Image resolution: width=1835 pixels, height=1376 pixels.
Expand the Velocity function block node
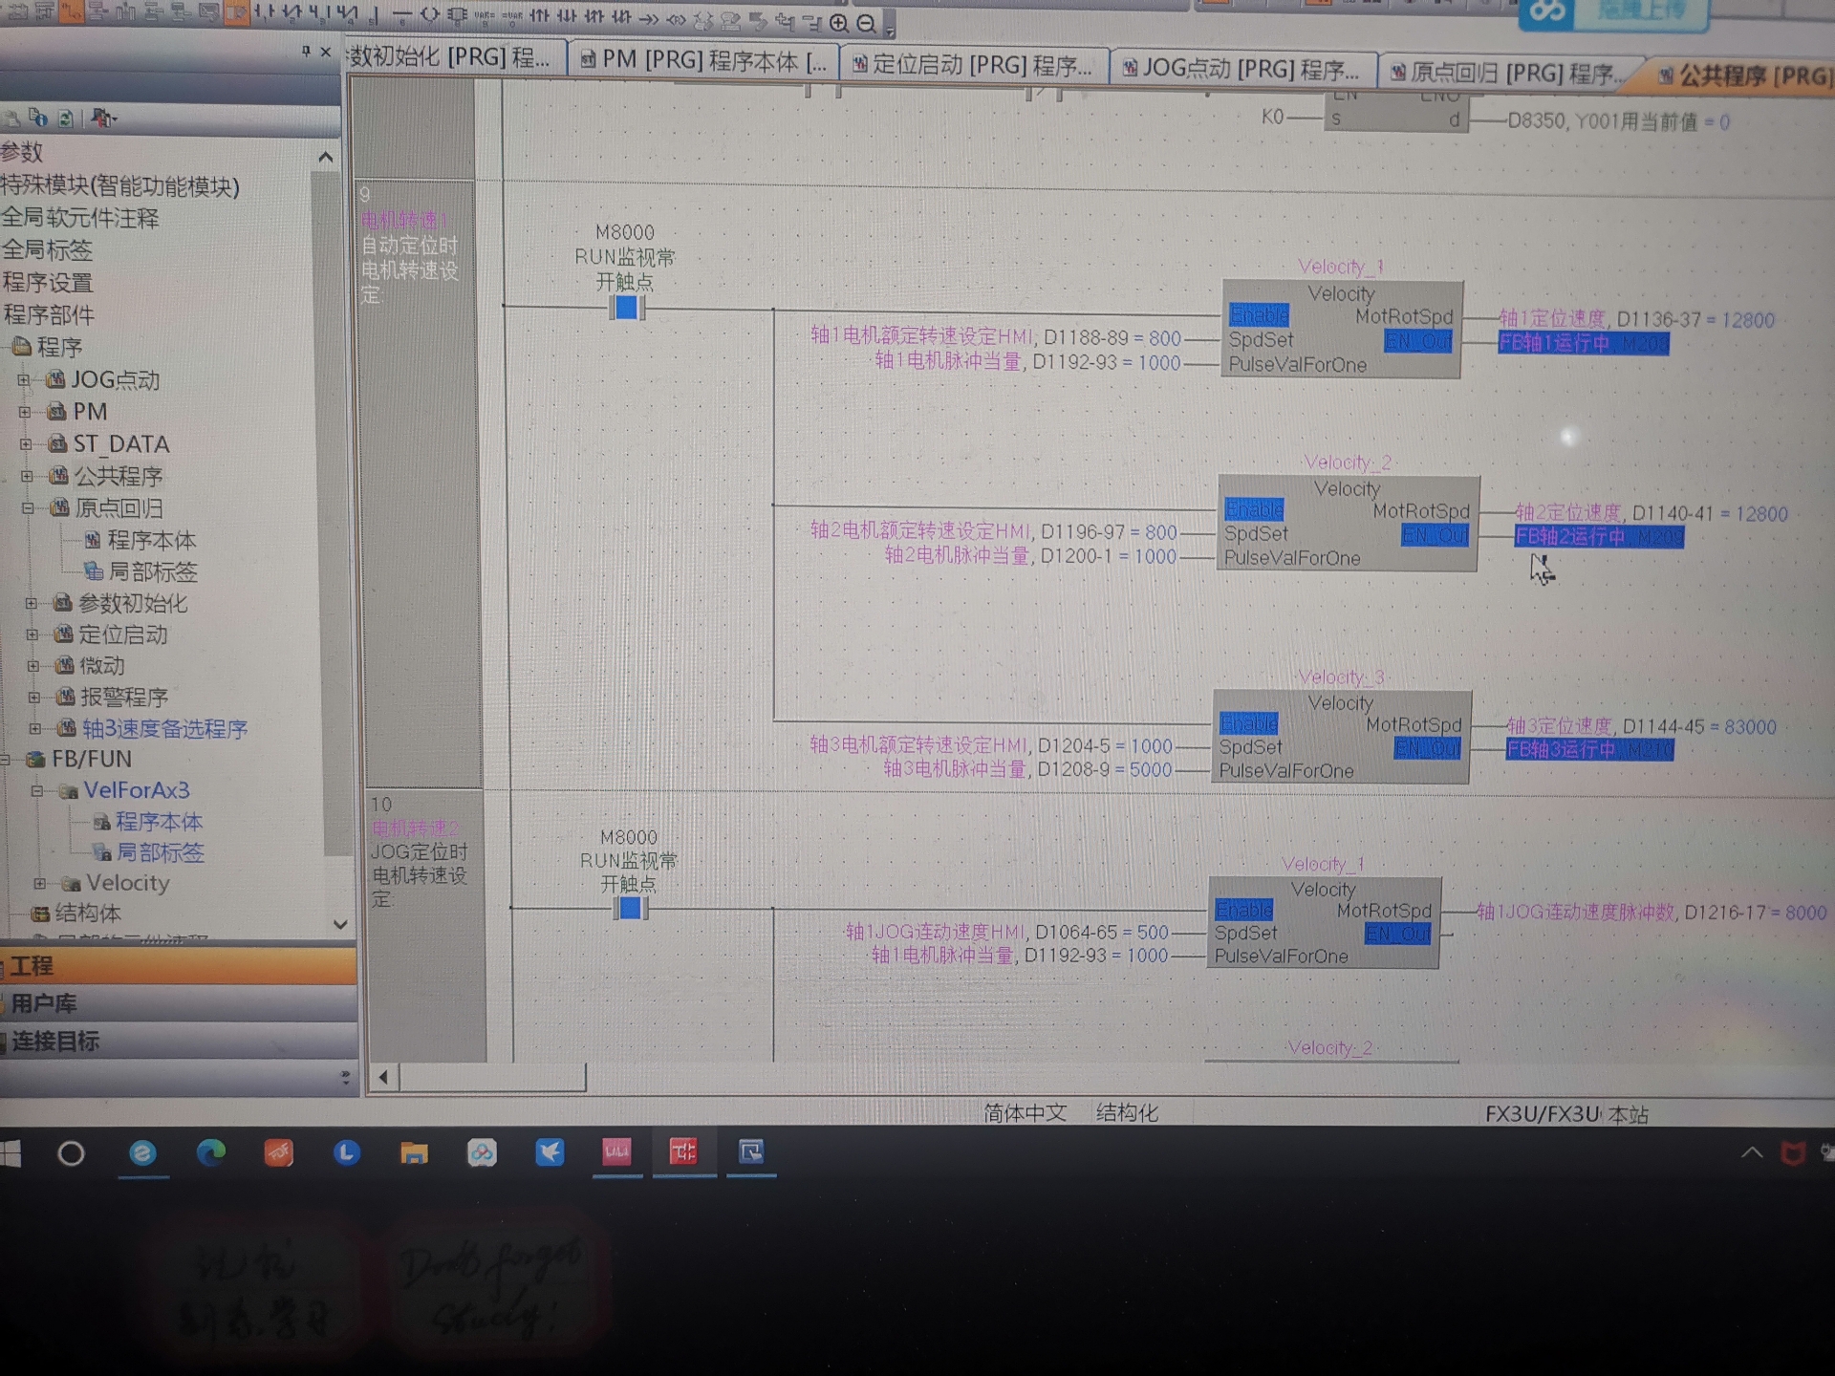[39, 884]
